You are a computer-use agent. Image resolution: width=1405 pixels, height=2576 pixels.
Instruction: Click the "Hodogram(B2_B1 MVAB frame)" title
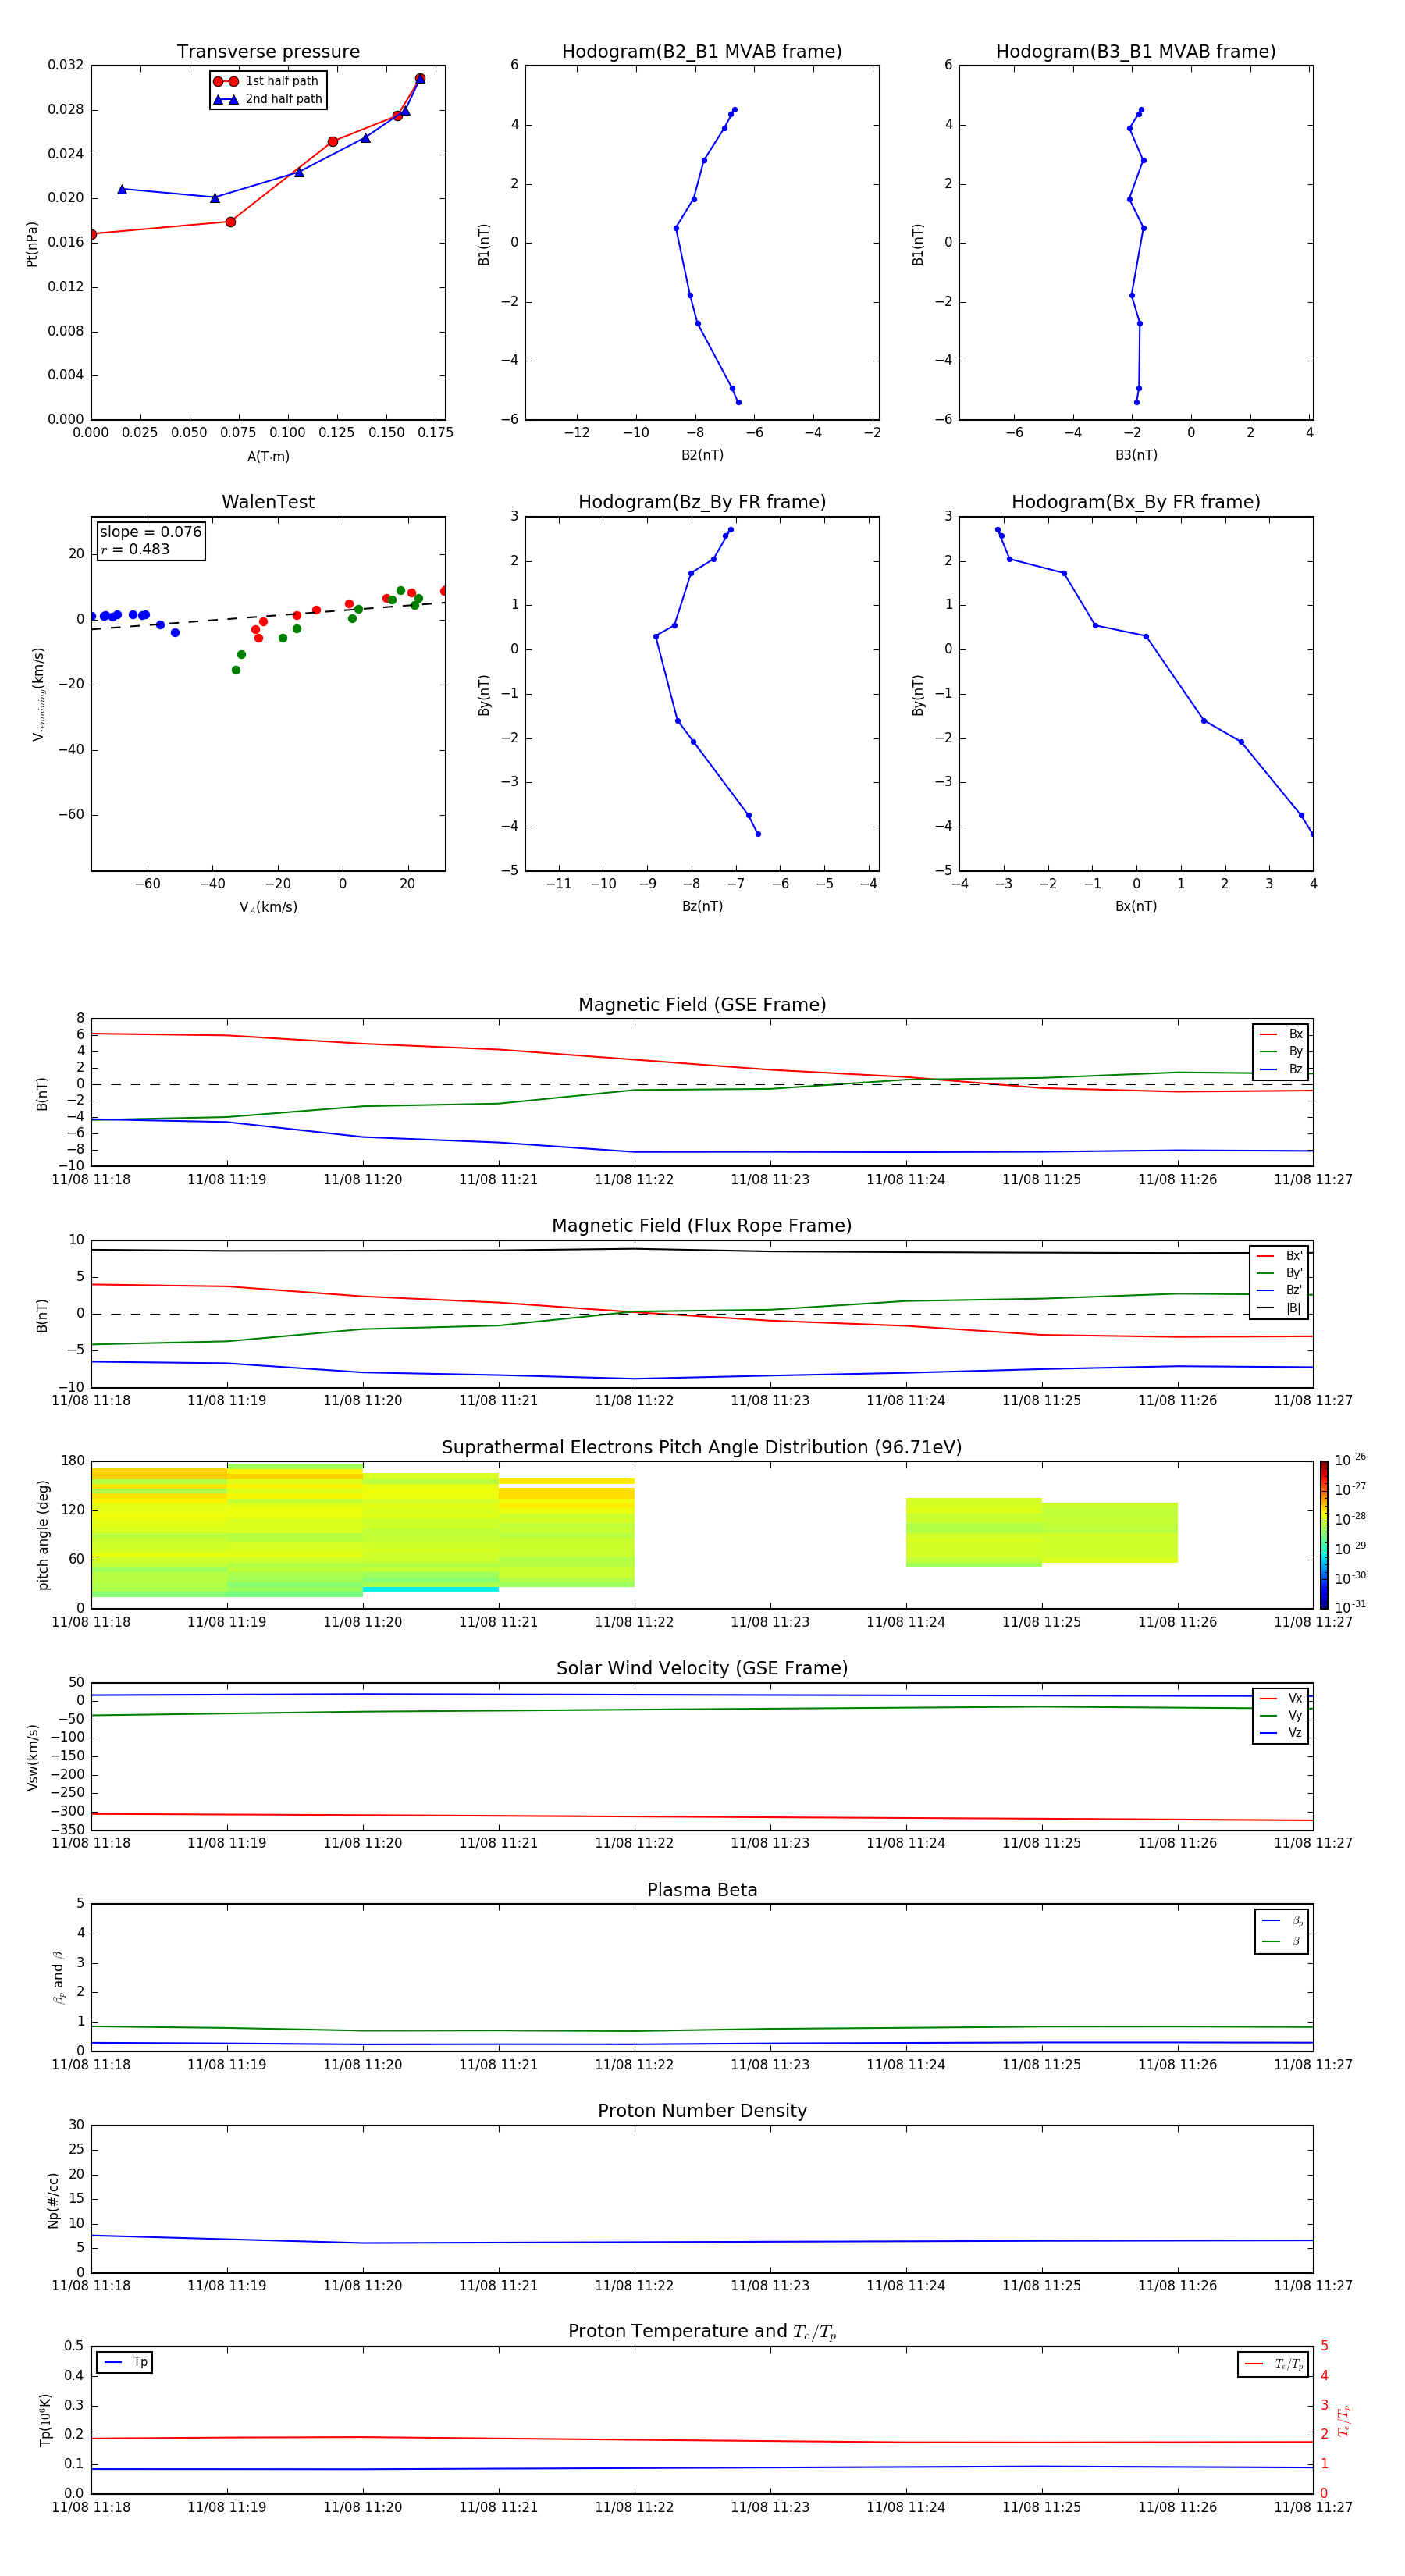click(702, 52)
